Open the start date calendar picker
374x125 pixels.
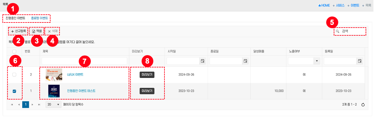pos(202,61)
